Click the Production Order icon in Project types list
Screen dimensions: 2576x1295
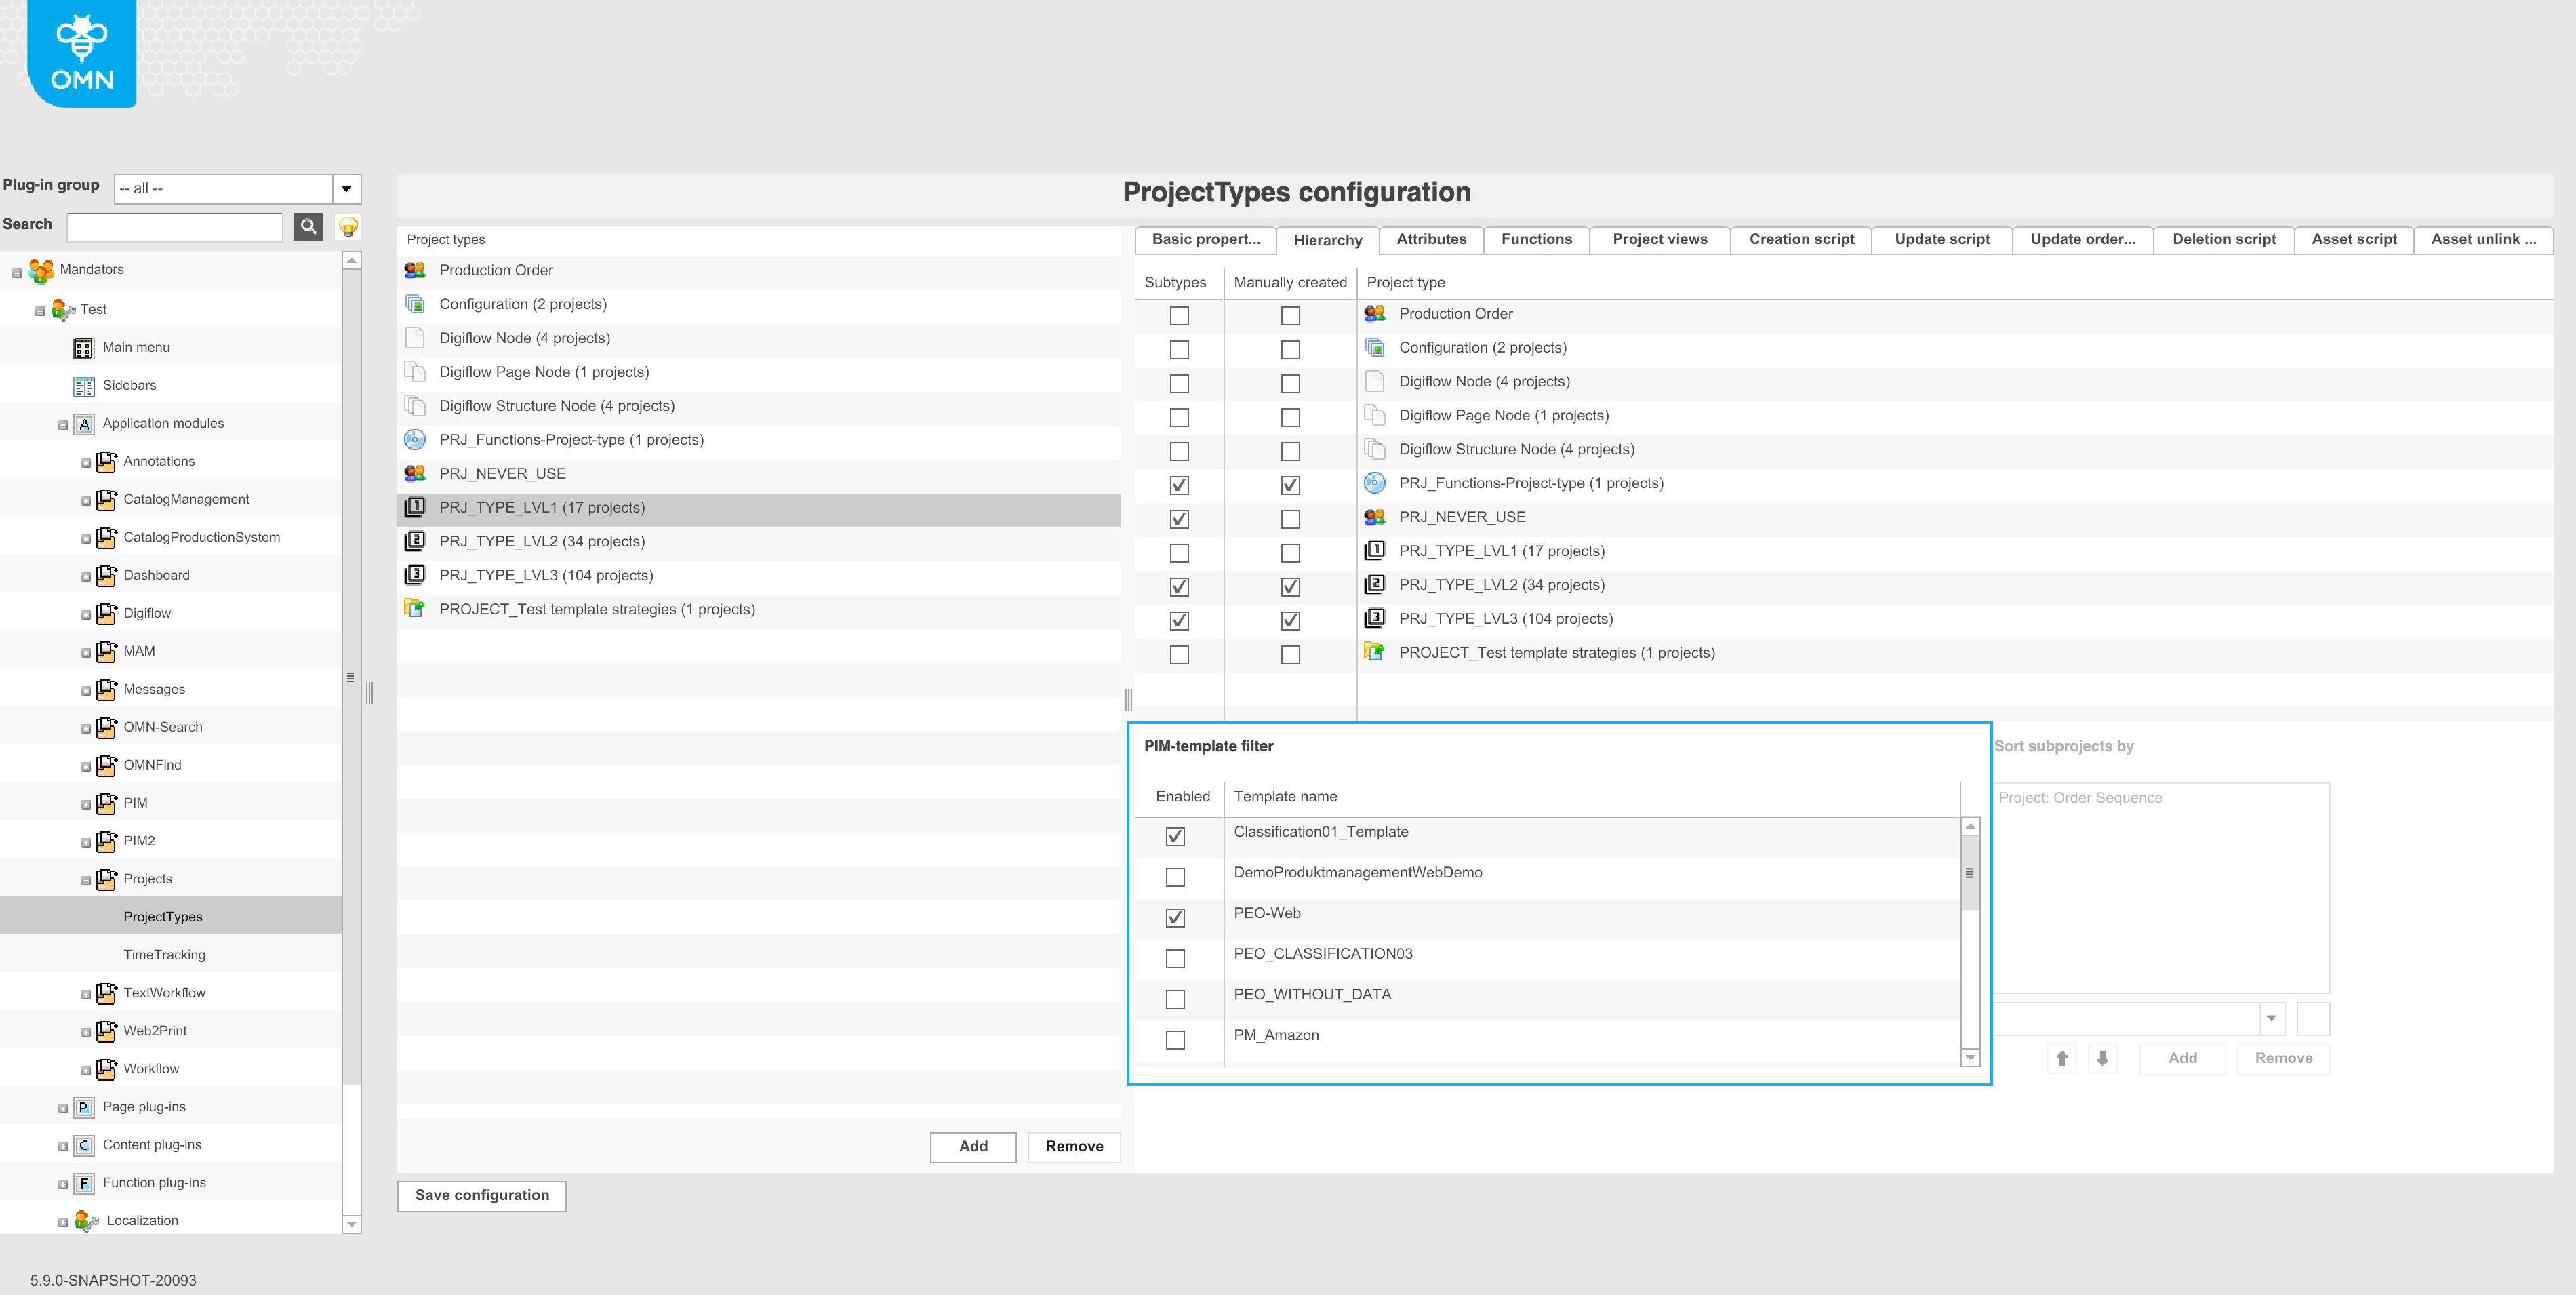(415, 270)
